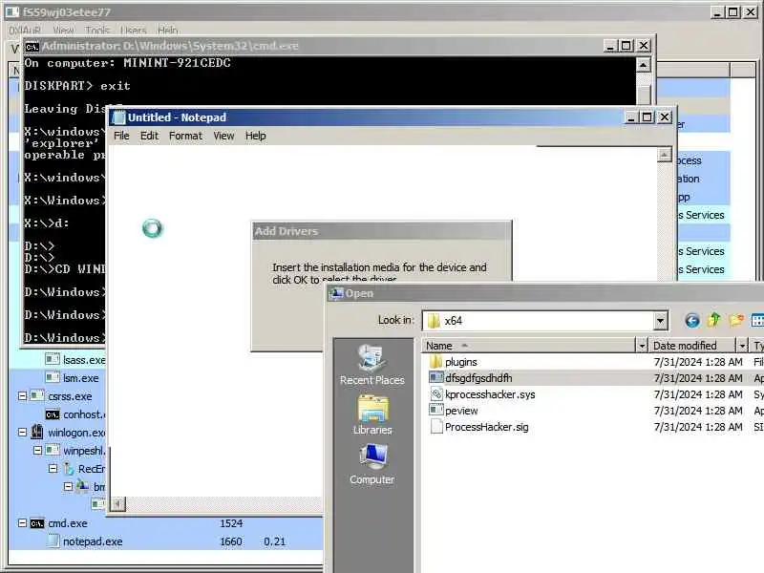This screenshot has width=764, height=573.
Task: Open Notepad Help menu
Action: click(x=255, y=136)
